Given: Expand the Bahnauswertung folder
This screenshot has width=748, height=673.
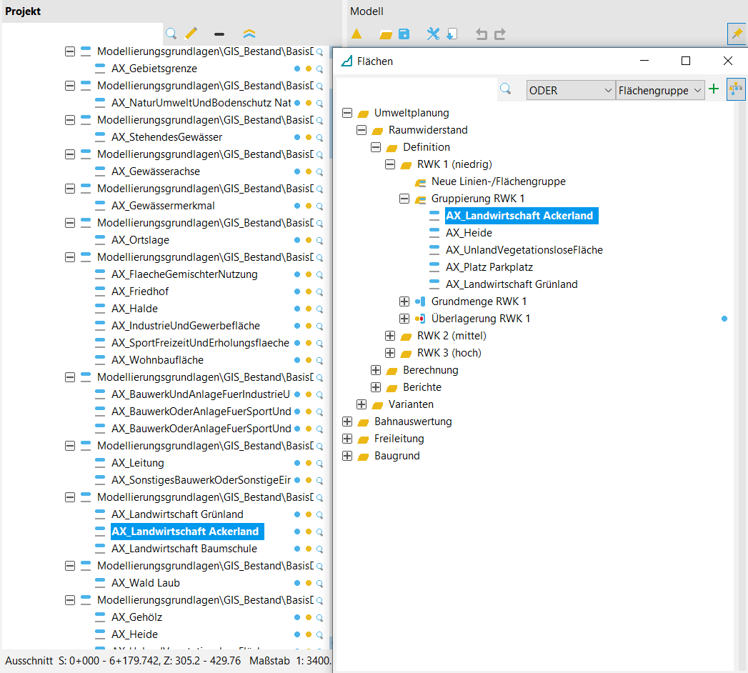Looking at the screenshot, I should click(347, 422).
